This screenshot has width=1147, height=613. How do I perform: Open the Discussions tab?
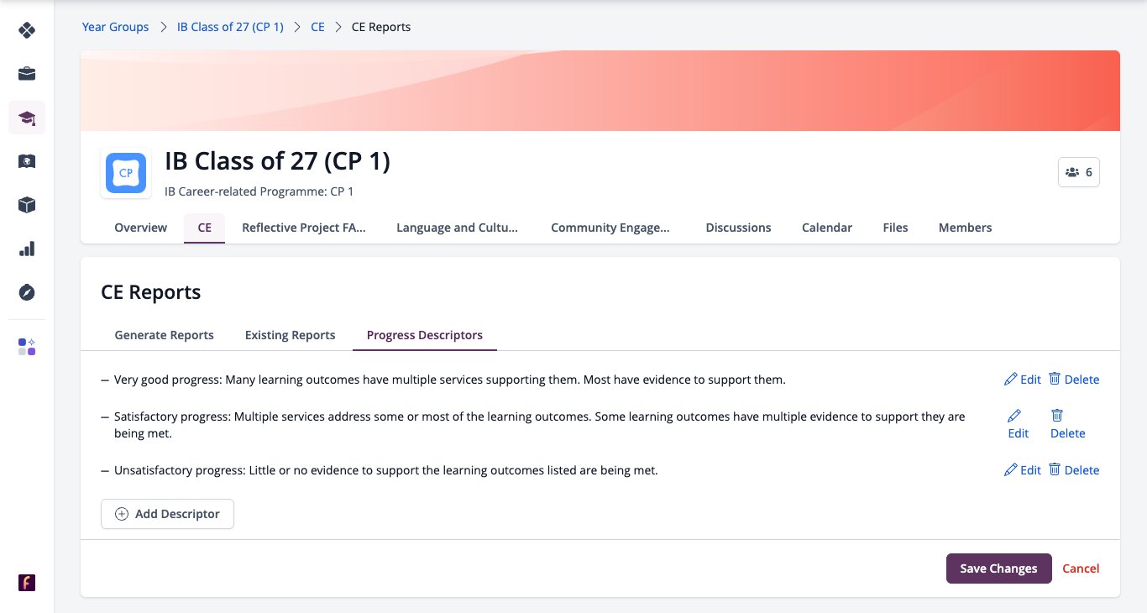point(738,228)
